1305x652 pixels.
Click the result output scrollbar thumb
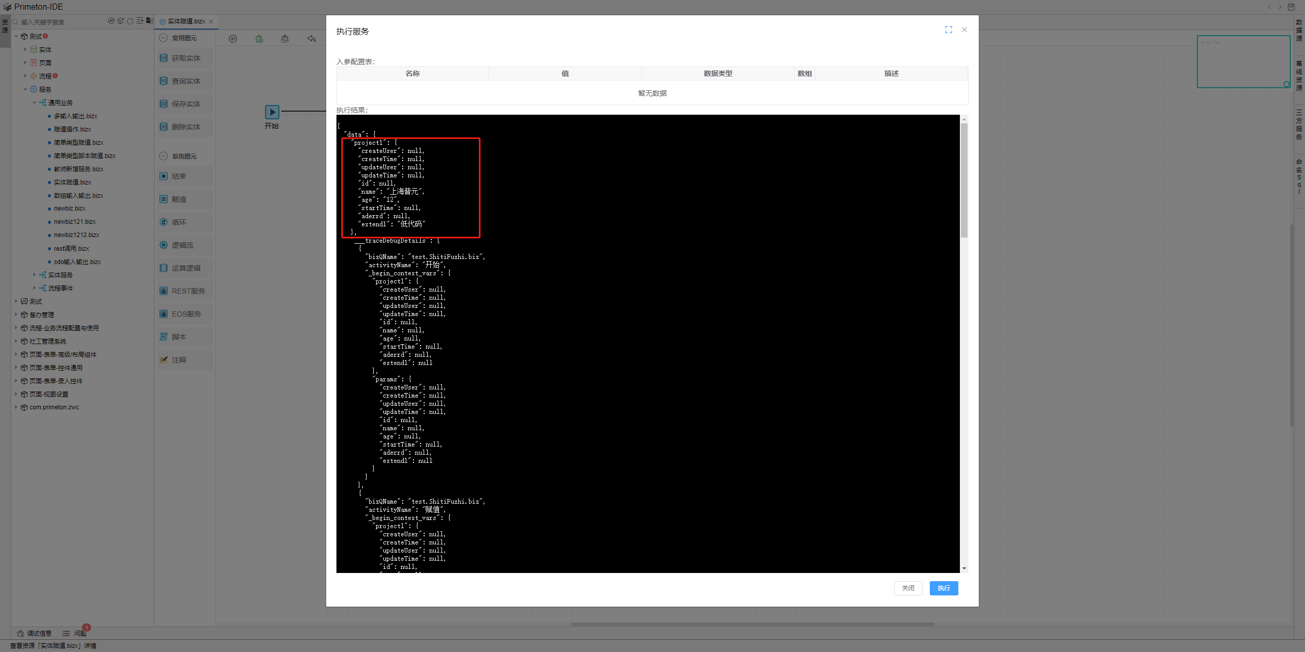click(x=963, y=181)
